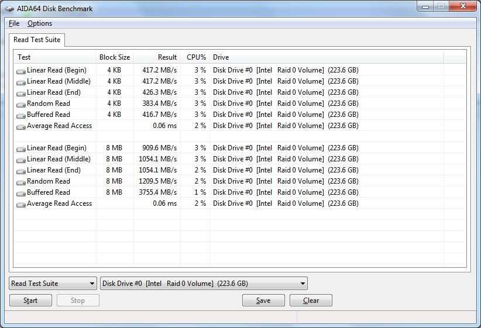Image resolution: width=481 pixels, height=328 pixels.
Task: Sort by the Test column header
Action: pyautogui.click(x=55, y=57)
